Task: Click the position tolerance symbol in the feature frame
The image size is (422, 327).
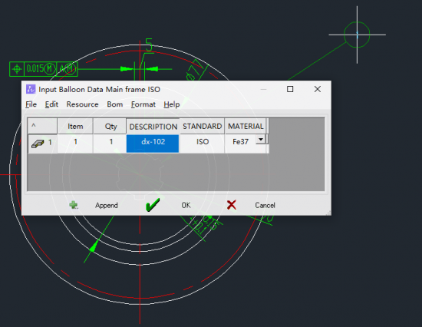Action: click(x=17, y=69)
